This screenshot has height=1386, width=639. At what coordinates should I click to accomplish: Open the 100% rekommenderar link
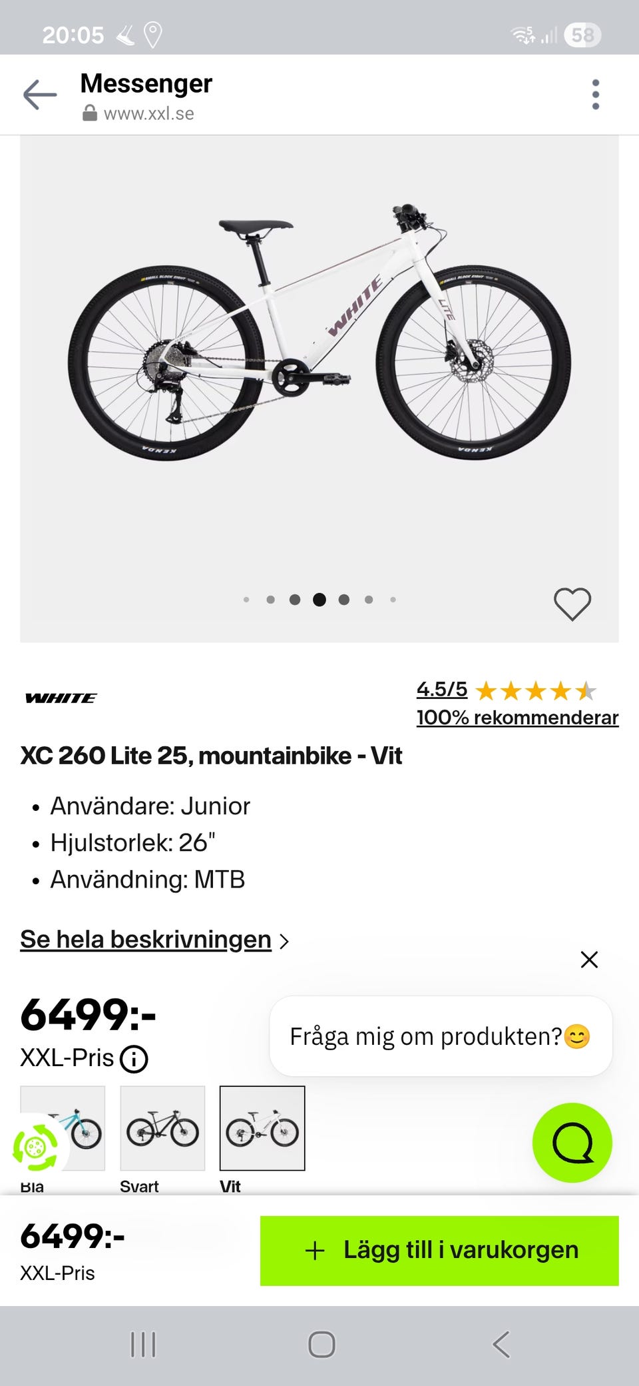coord(517,718)
